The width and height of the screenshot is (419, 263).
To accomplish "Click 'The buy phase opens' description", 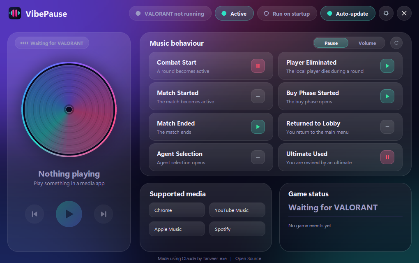I will pos(309,102).
